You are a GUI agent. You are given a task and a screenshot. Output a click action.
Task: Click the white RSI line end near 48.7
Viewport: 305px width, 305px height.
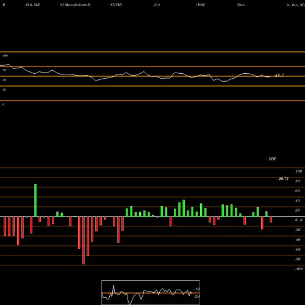point(270,77)
